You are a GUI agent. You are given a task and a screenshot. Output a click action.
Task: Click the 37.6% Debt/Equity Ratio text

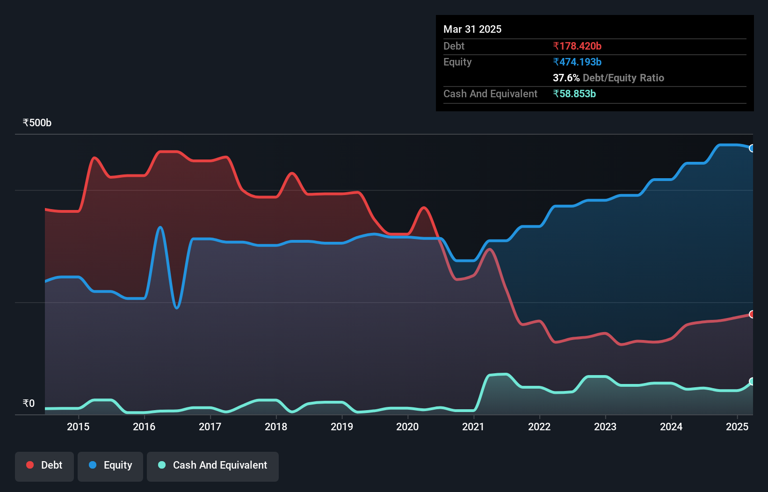pyautogui.click(x=608, y=78)
